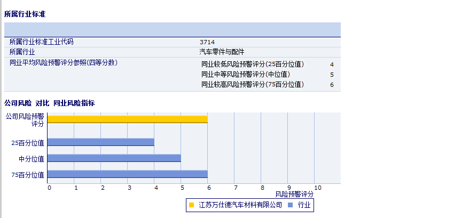Click the 风险预警评分 x-axis title
The image size is (462, 218).
coord(294,195)
